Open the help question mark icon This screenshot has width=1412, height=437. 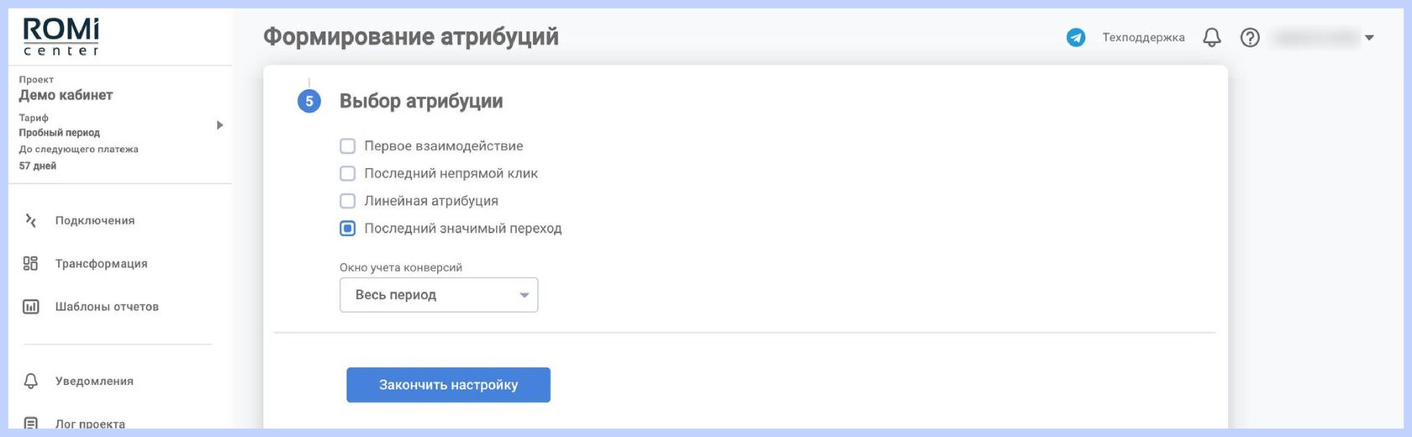pos(1250,38)
